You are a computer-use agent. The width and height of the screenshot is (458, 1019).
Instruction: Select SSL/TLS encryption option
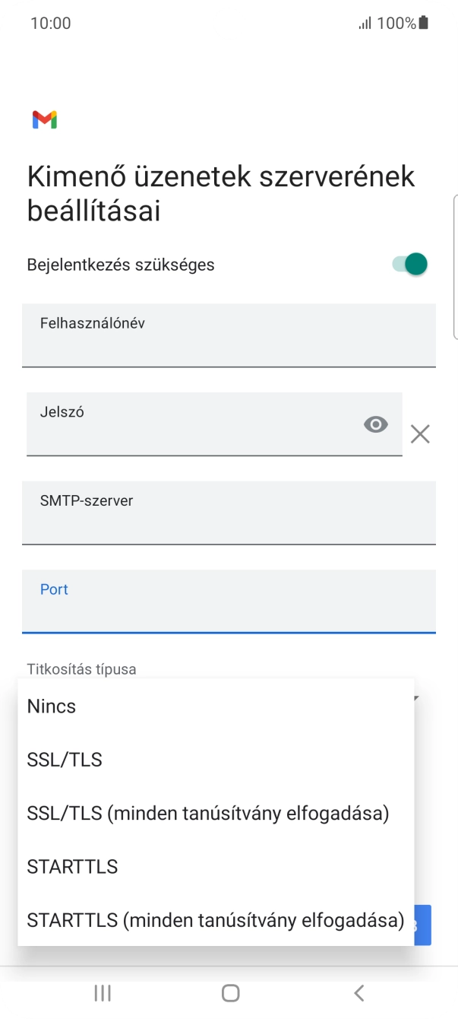point(64,759)
